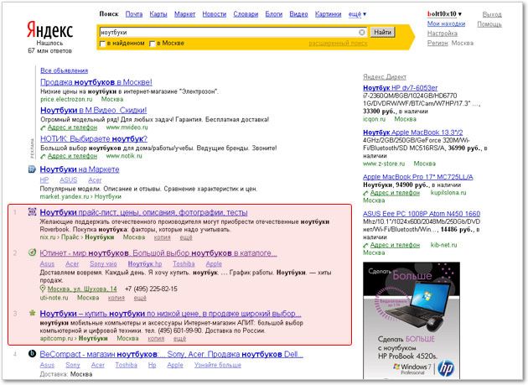Click the Выход link

tap(492, 14)
